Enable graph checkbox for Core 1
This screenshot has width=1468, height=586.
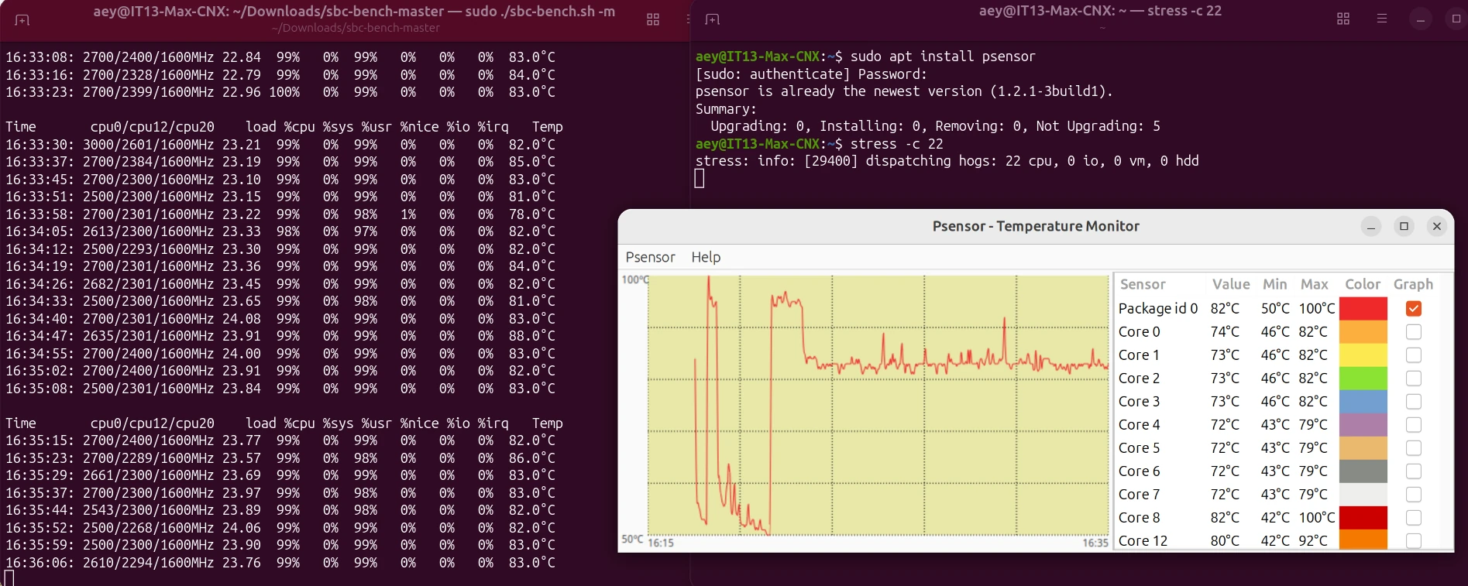[x=1414, y=355]
